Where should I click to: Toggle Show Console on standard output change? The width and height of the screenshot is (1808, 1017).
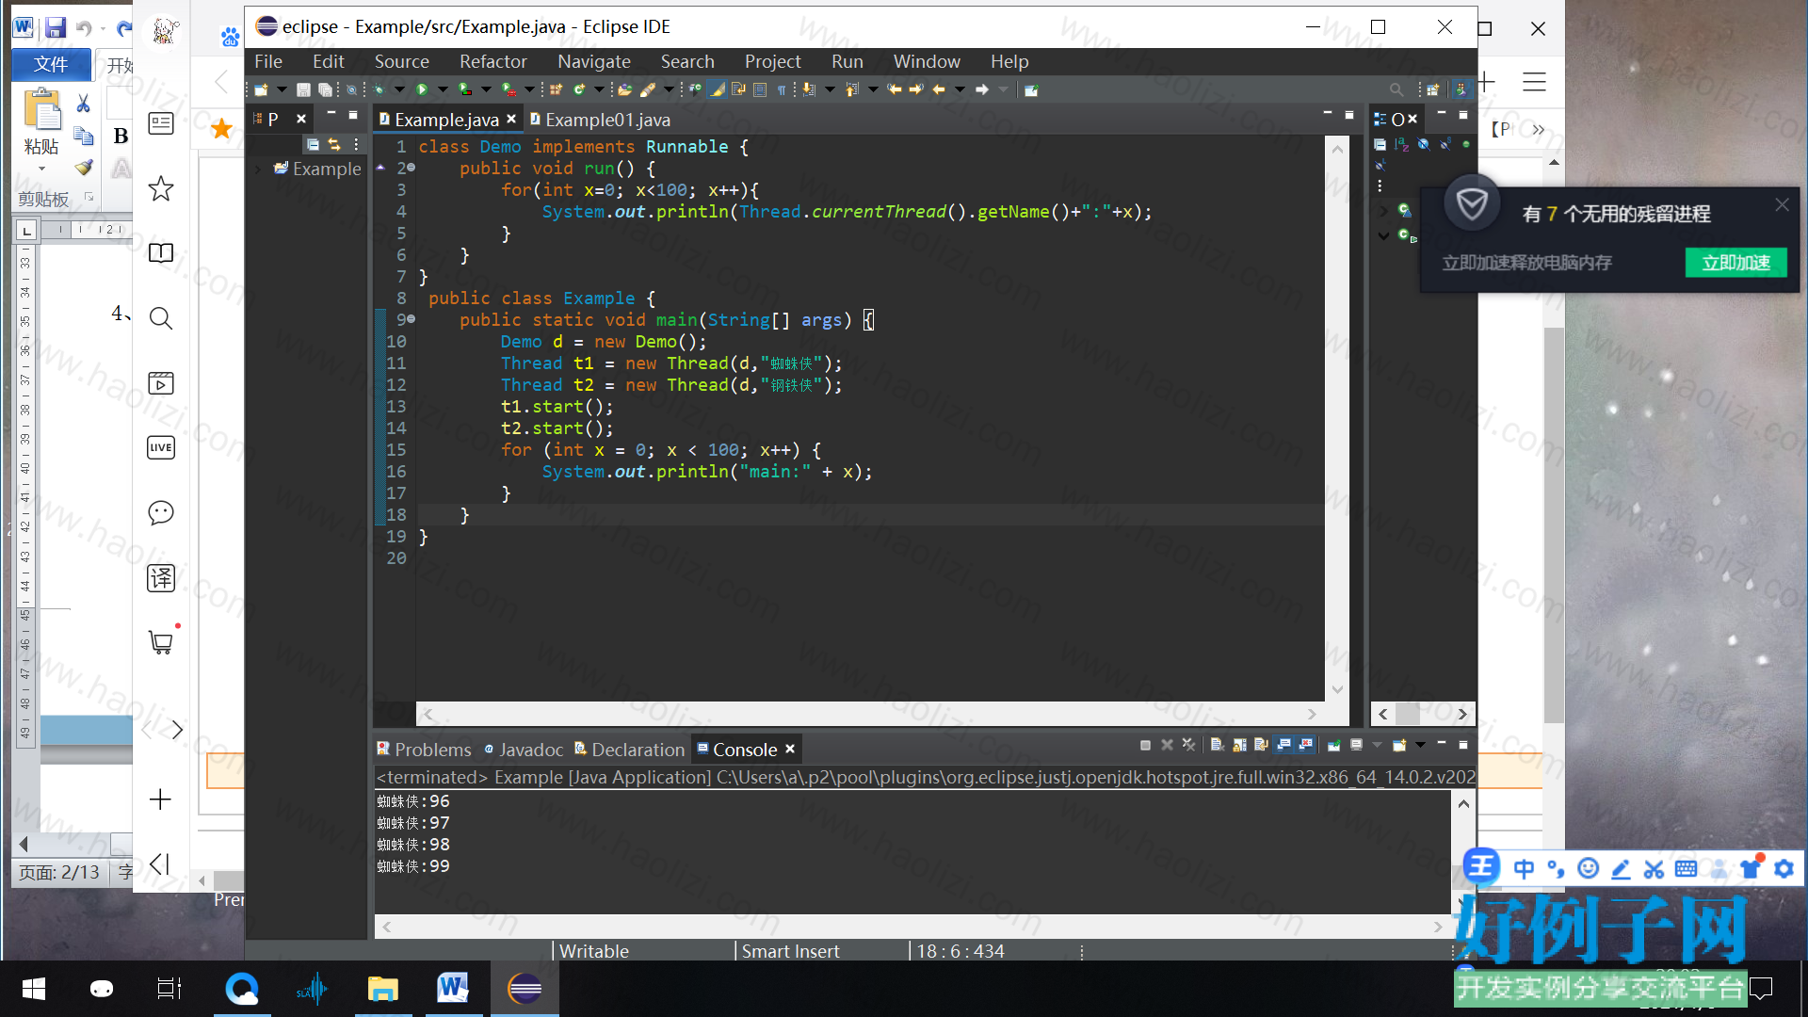(x=1283, y=745)
